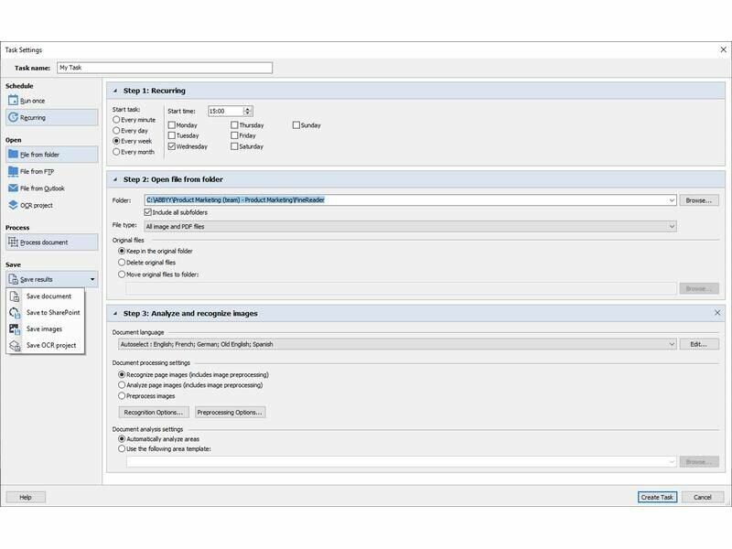Increase the Start time with the spinner
This screenshot has width=732, height=549.
248,108
